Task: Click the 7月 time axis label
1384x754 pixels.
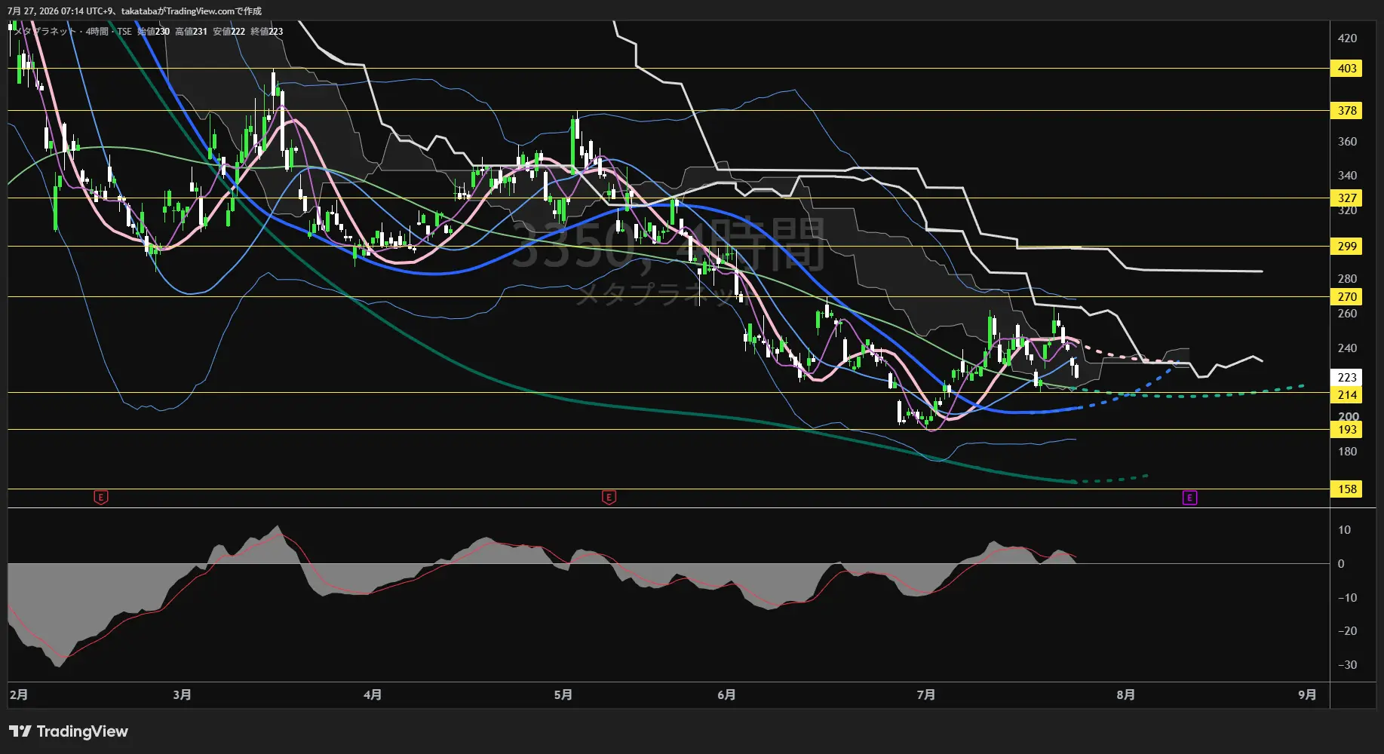Action: 926,694
